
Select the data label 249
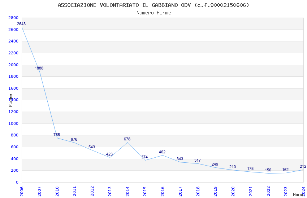tap(215, 164)
